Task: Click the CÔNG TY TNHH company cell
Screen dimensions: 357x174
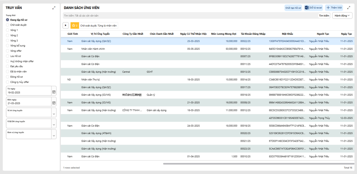Action: pos(132,110)
